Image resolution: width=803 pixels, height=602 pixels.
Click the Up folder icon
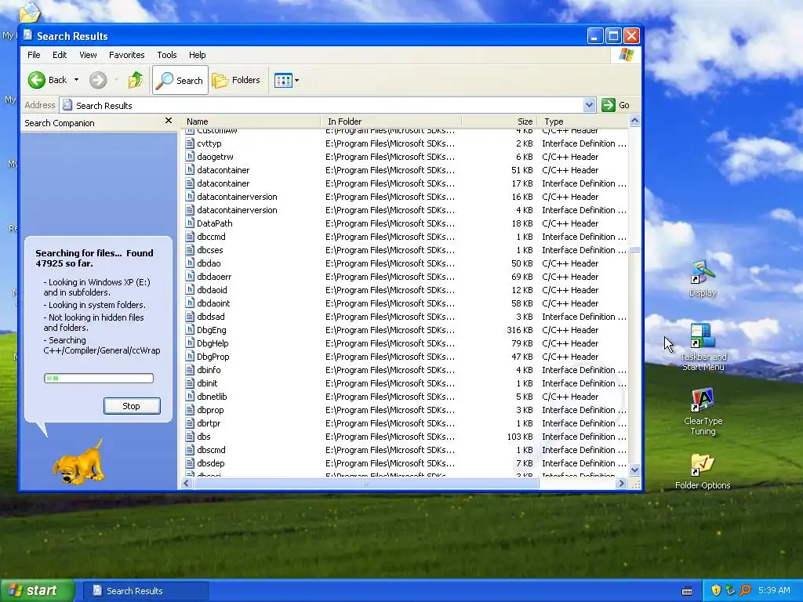[135, 80]
